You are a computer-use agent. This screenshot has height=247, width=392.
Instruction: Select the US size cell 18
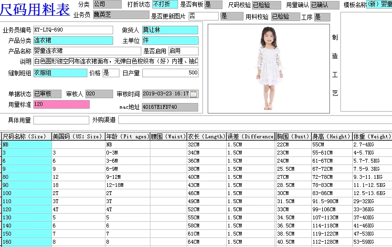click(78, 185)
